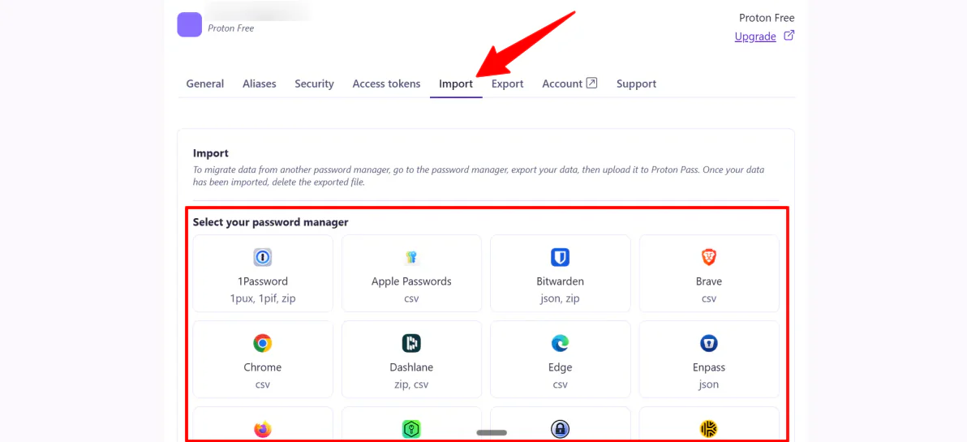Click the Chrome logo icon
This screenshot has height=442, width=967.
(263, 343)
